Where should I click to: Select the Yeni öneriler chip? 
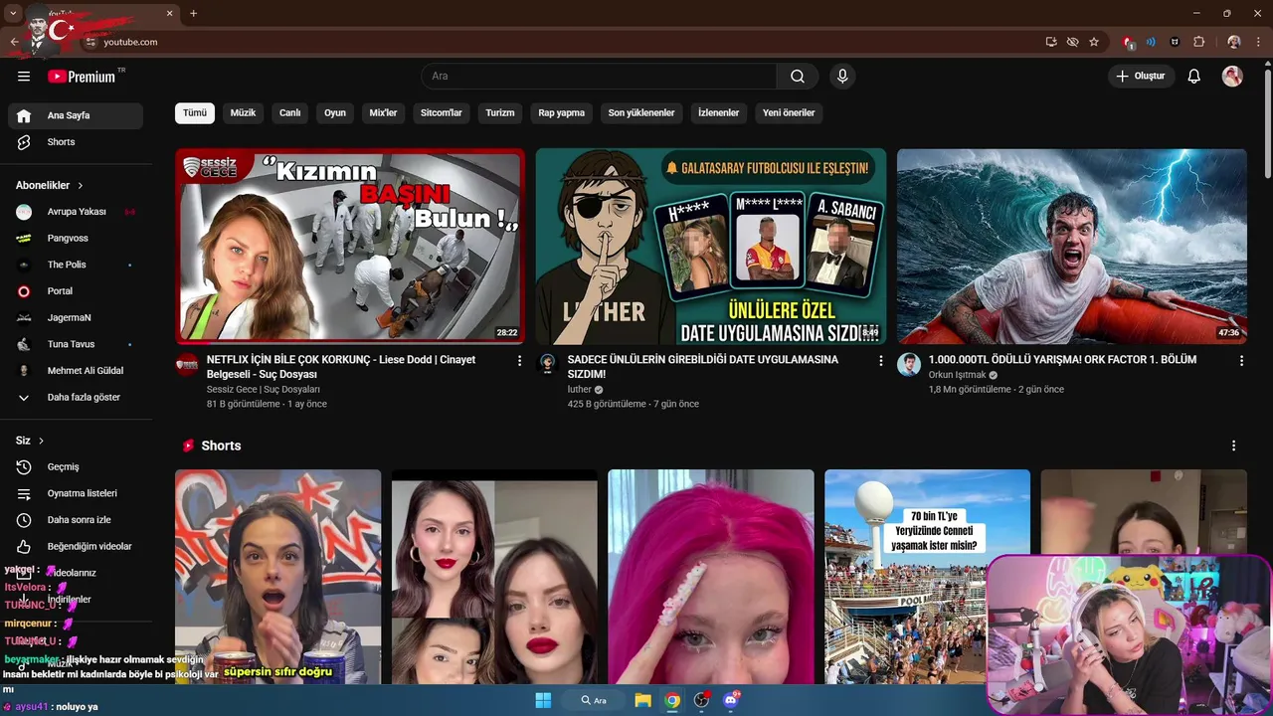point(789,113)
